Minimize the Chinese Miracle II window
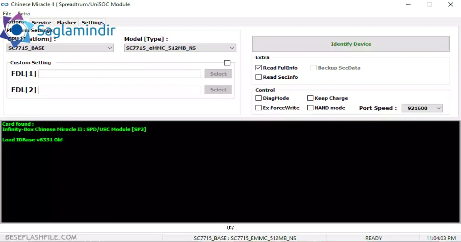This screenshot has height=242, width=461. point(408,5)
